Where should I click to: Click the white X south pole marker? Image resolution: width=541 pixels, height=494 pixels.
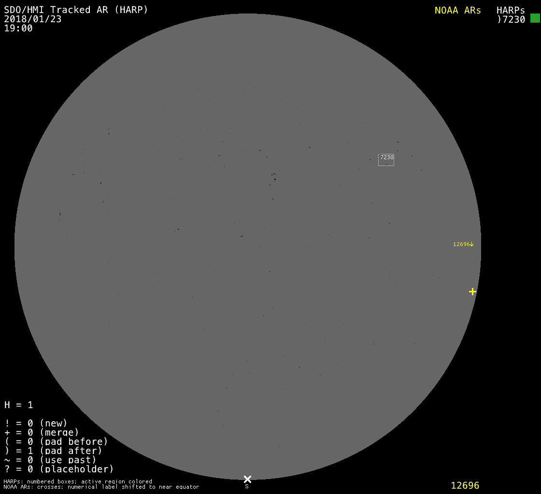pos(247,479)
